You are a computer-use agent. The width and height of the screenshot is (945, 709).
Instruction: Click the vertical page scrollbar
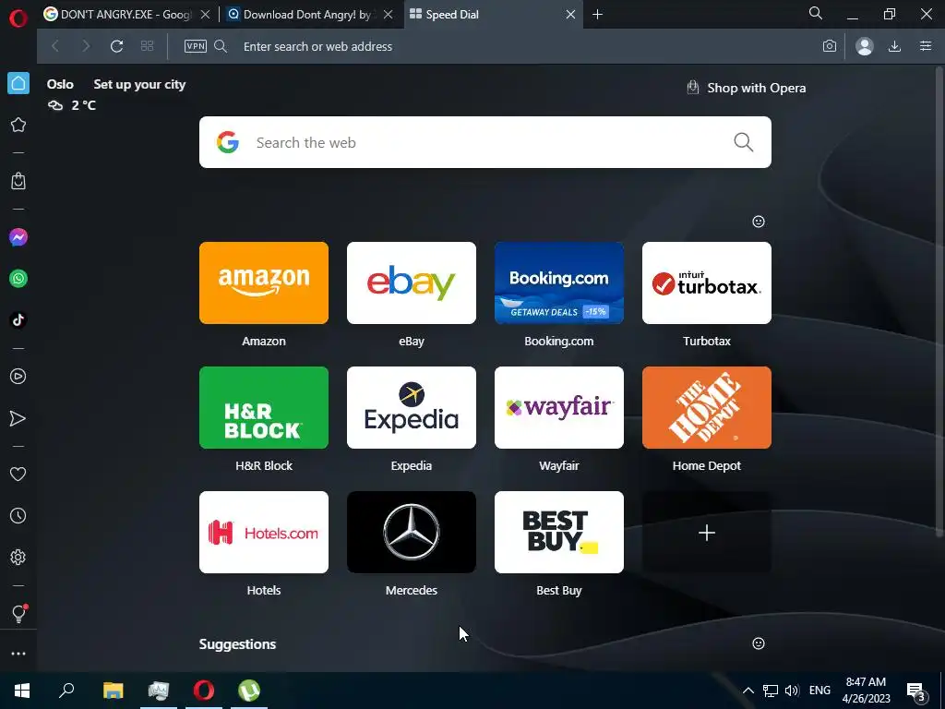[x=939, y=302]
